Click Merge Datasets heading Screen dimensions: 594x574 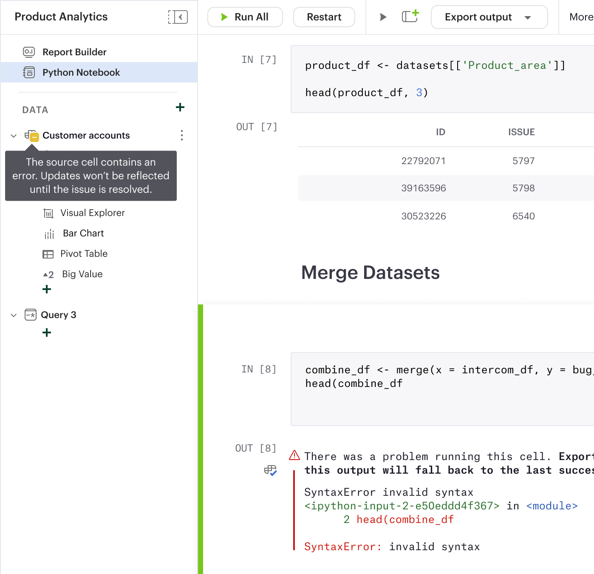point(371,273)
